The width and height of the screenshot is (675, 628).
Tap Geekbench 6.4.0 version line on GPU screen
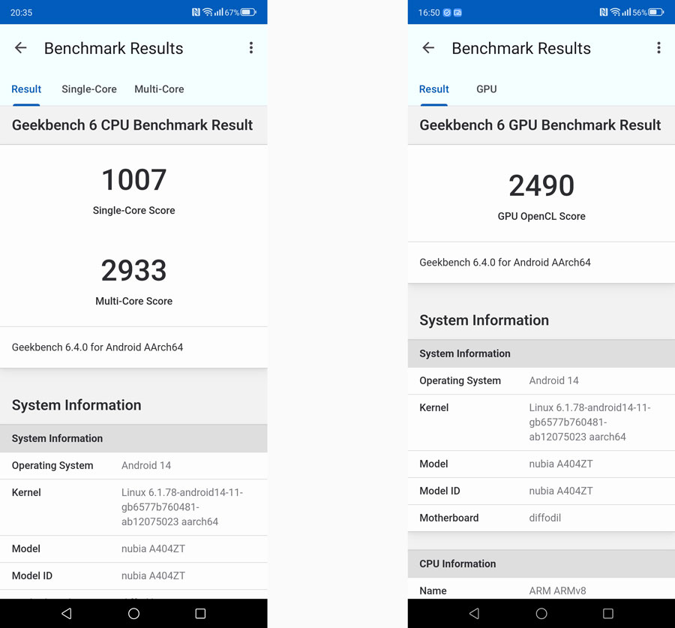click(x=505, y=263)
